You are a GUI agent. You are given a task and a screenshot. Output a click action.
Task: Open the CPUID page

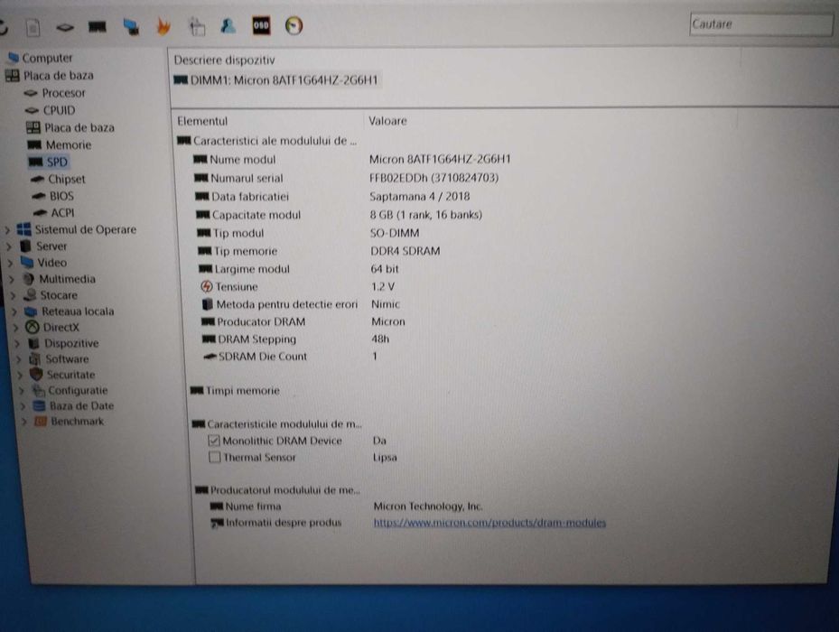tap(51, 110)
